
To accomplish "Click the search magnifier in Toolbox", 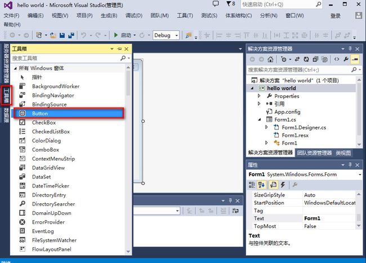I will coord(123,58).
